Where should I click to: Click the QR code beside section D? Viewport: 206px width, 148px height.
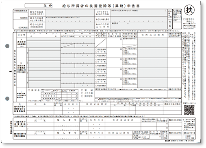click(x=189, y=110)
